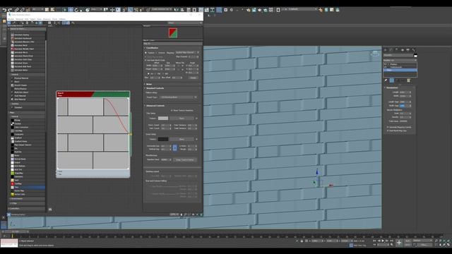Select 'Tiles' highlighted entry in map browser
This screenshot has width=452, height=254.
tap(28, 187)
